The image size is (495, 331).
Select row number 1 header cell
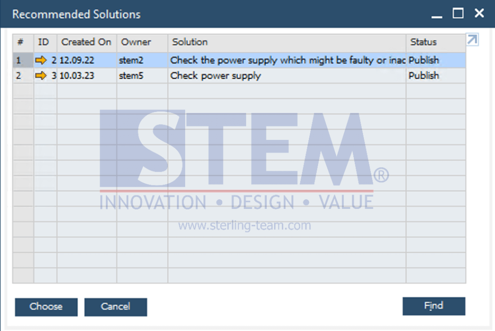coord(19,60)
